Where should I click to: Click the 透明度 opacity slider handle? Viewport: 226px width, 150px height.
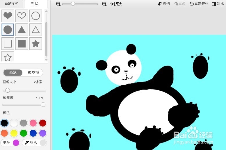43,105
